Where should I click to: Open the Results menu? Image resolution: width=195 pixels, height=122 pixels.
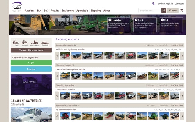tap(55, 11)
